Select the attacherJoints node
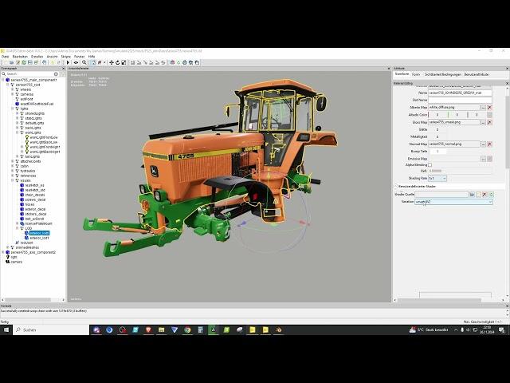The width and height of the screenshot is (510, 383). click(x=30, y=161)
